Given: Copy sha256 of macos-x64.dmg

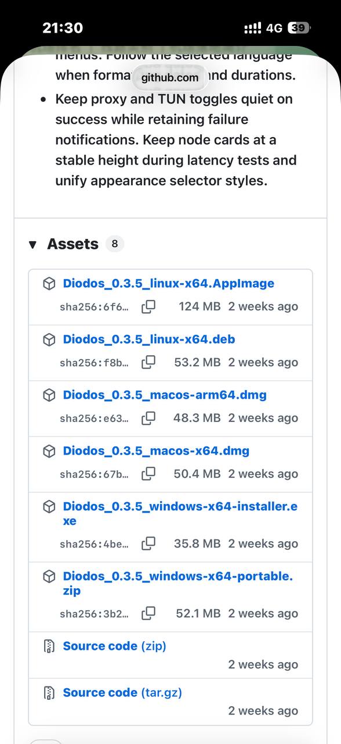Looking at the screenshot, I should coord(148,474).
